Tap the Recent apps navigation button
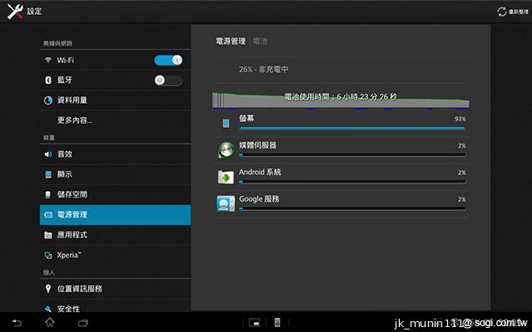Image resolution: width=532 pixels, height=332 pixels. click(x=83, y=323)
